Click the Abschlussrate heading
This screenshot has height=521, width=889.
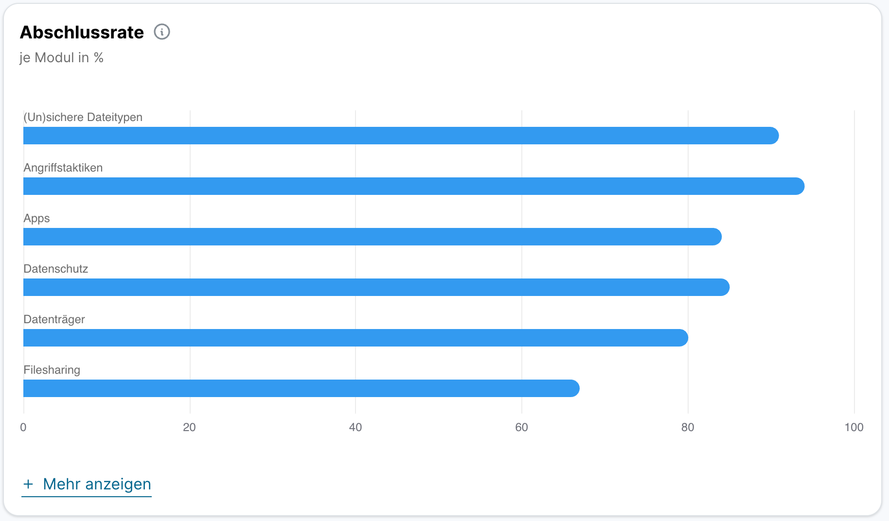pos(82,33)
